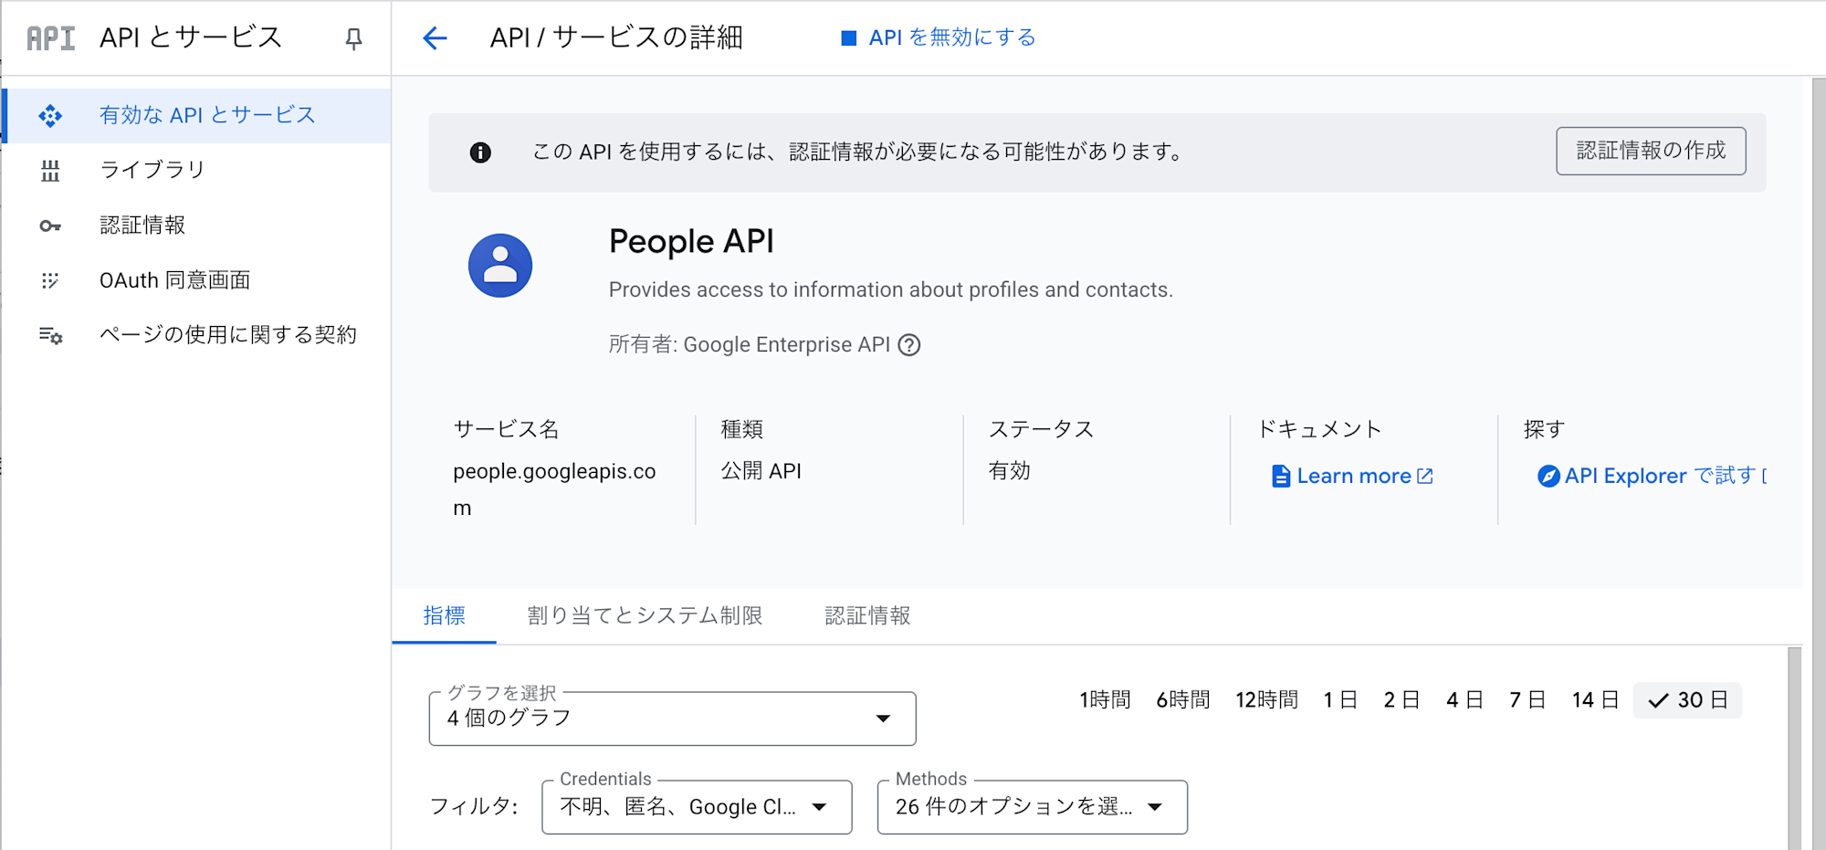The image size is (1826, 850).
Task: Select the 12時間 time range
Action: (x=1267, y=700)
